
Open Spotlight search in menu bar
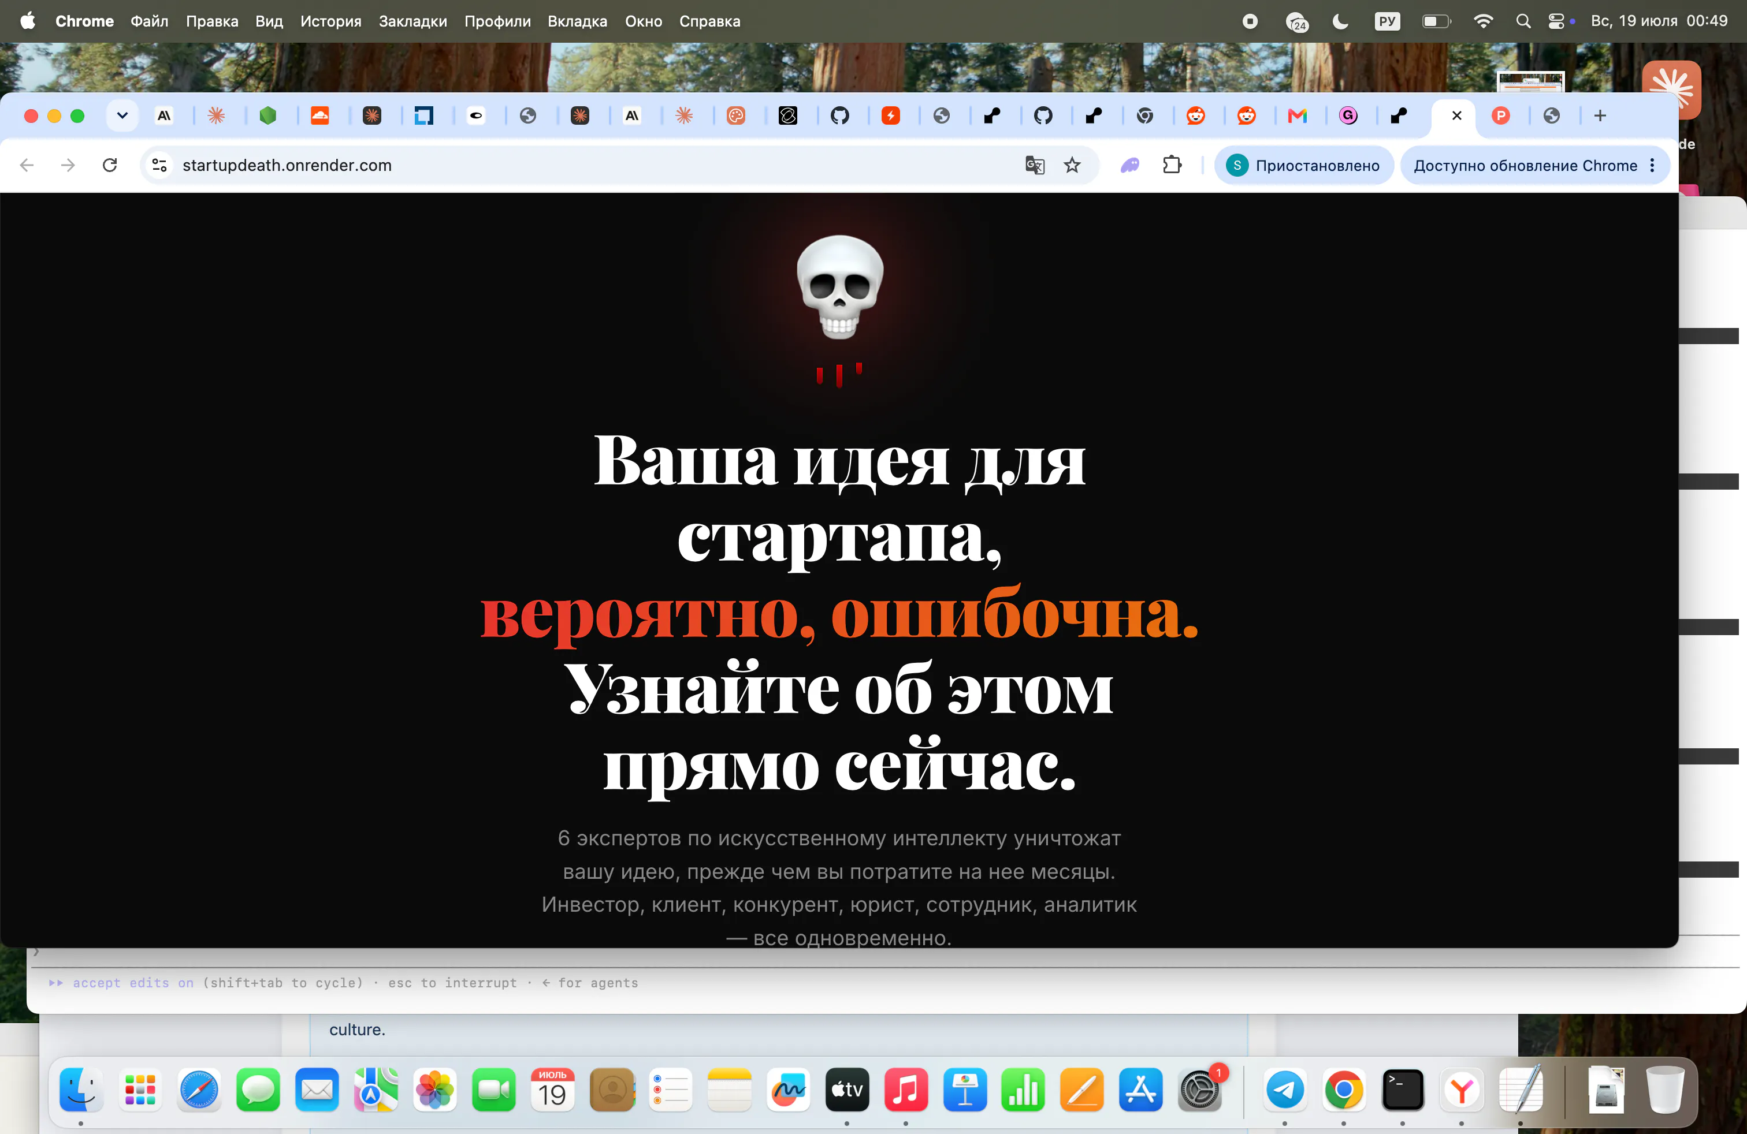point(1523,21)
